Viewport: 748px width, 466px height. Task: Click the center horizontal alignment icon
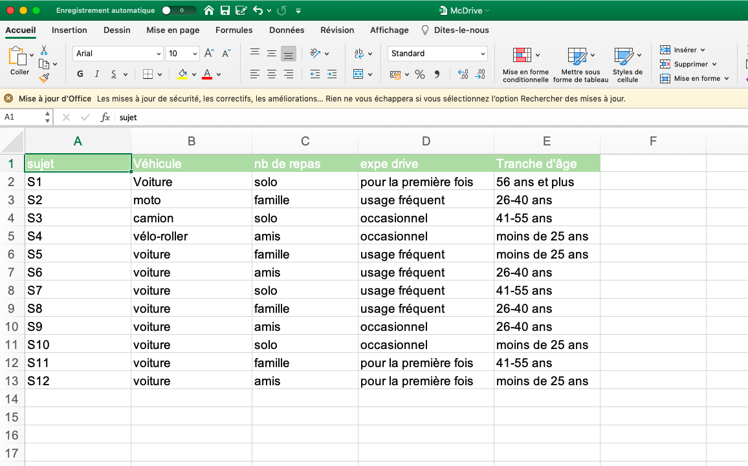pos(272,74)
